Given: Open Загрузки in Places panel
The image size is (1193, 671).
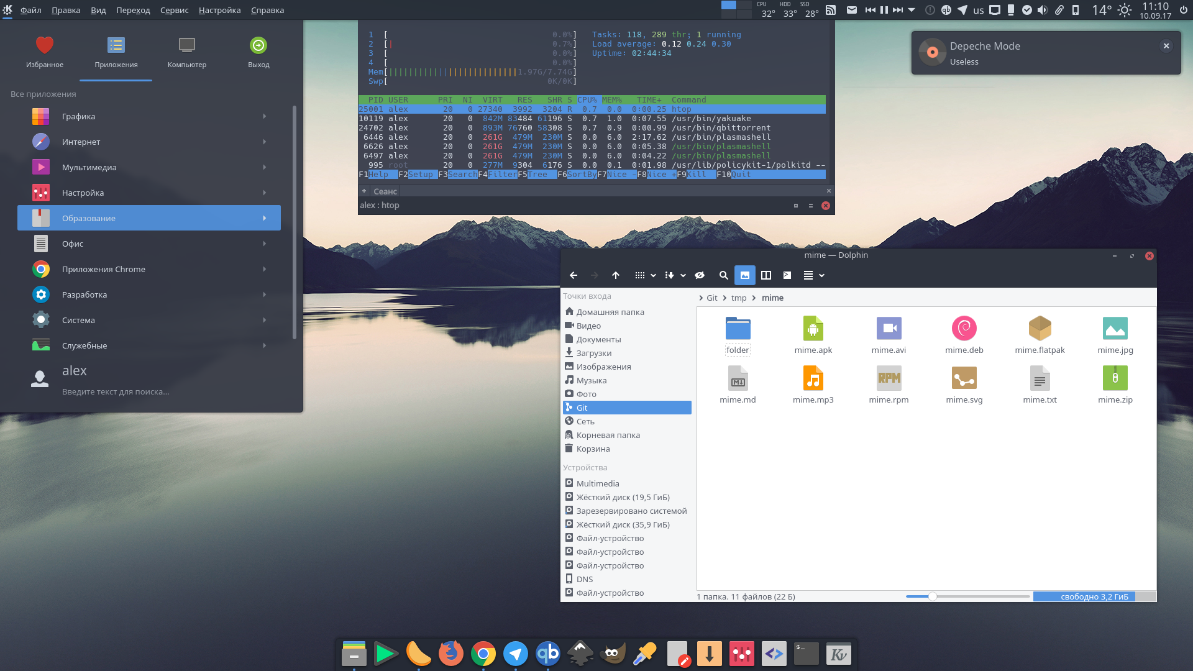Looking at the screenshot, I should (x=627, y=353).
